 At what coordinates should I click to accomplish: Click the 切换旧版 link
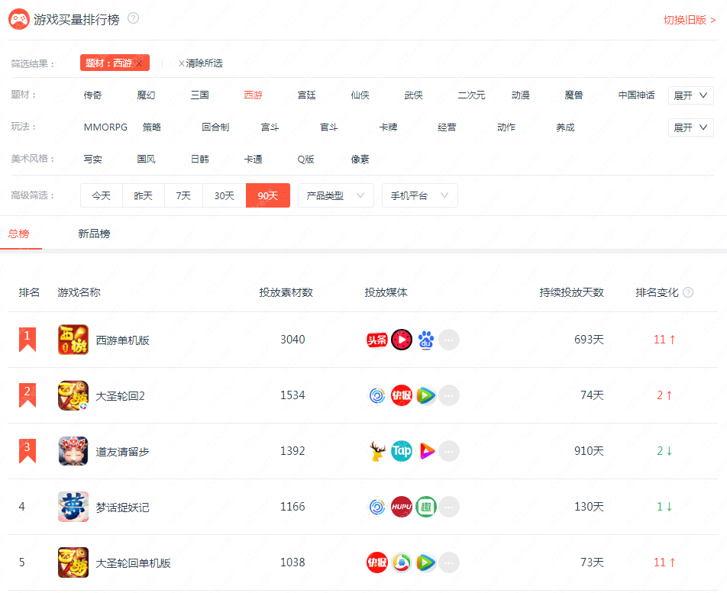(x=690, y=20)
